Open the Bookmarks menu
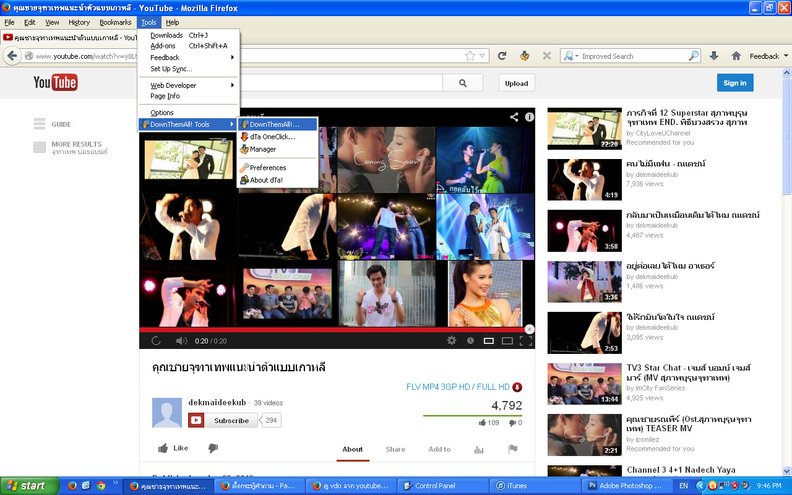This screenshot has width=792, height=495. coord(116,22)
